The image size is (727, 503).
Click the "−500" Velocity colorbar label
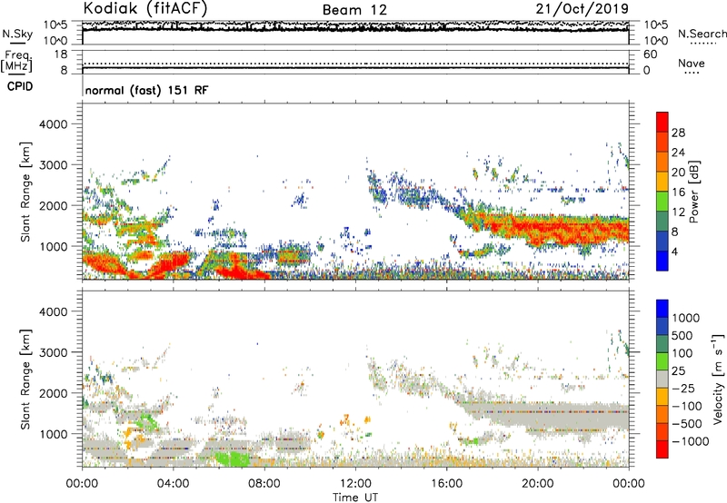pyautogui.click(x=686, y=424)
